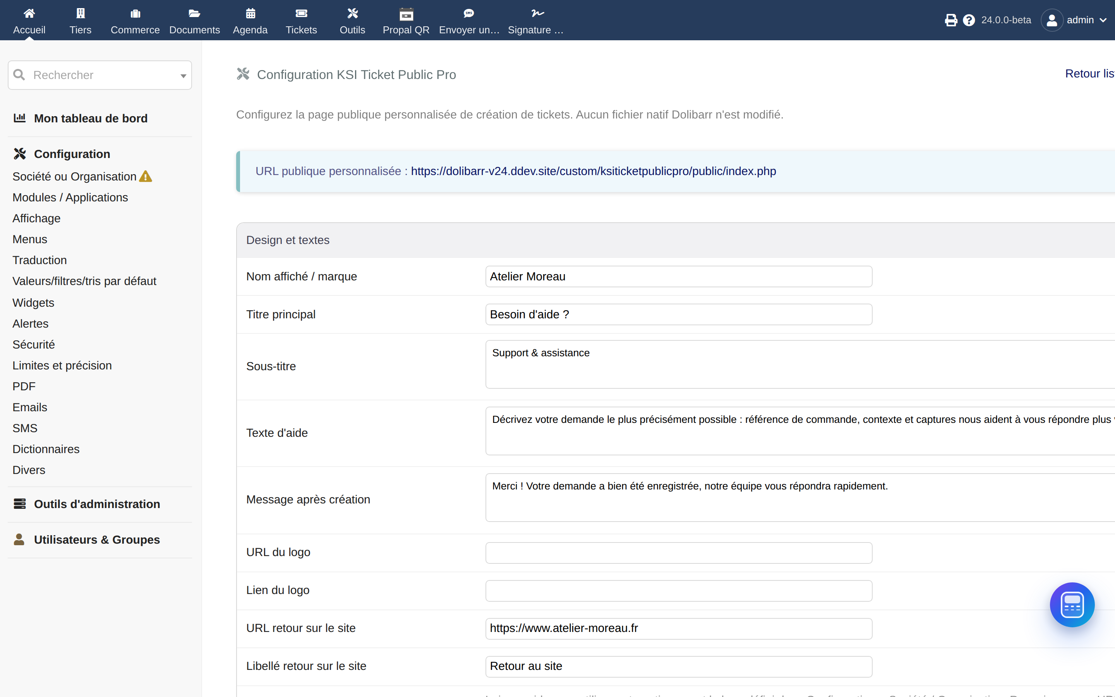Open the SMS settings link

[x=25, y=428]
